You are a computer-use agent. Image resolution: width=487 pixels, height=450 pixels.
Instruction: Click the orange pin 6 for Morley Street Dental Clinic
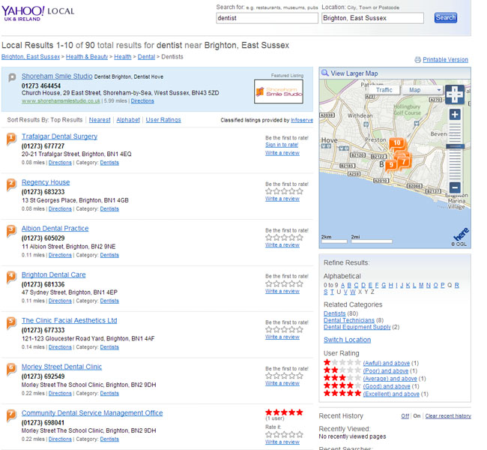tap(11, 369)
